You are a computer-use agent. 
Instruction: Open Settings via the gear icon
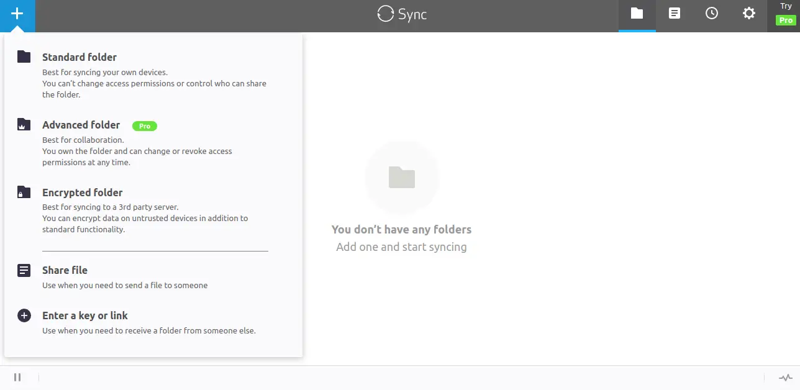pyautogui.click(x=749, y=14)
